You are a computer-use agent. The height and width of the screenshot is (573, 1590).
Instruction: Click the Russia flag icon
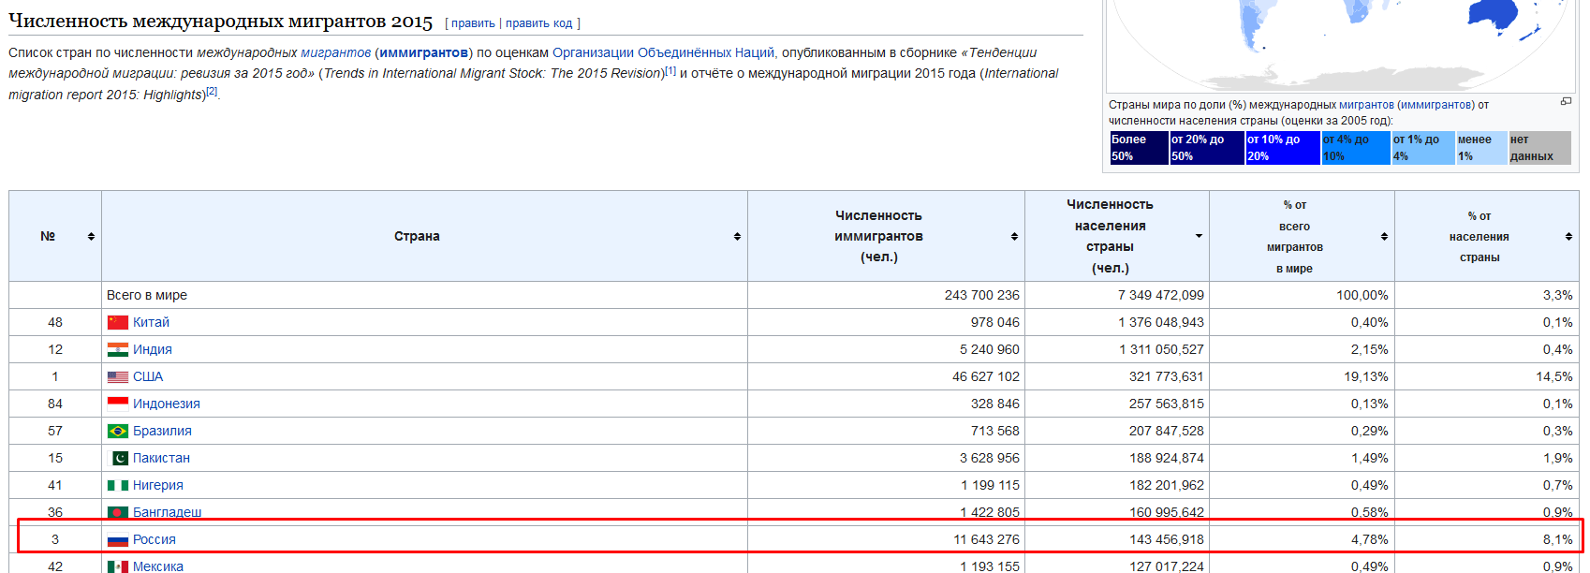click(118, 539)
